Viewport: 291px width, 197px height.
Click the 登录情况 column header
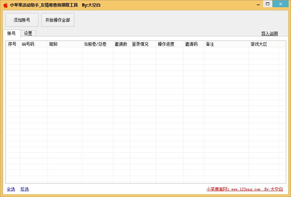click(140, 44)
